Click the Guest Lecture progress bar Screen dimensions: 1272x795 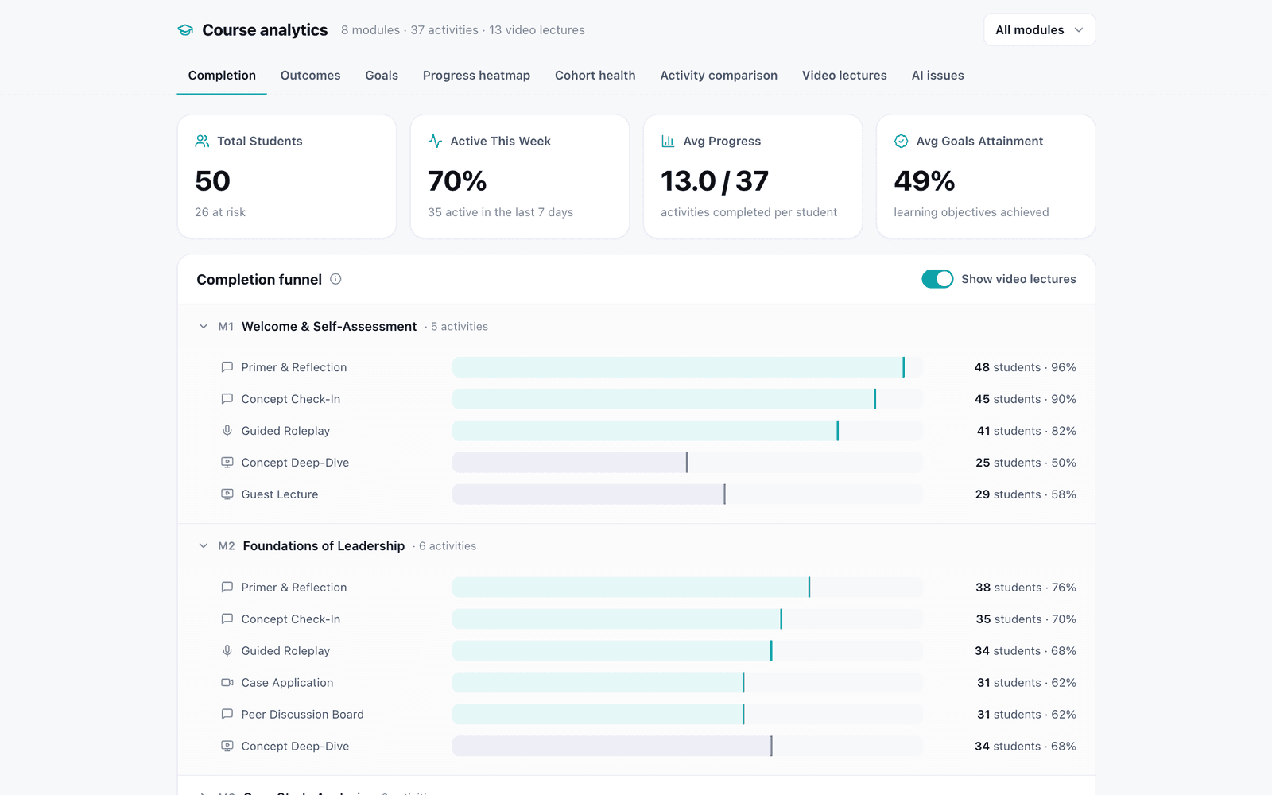point(688,494)
